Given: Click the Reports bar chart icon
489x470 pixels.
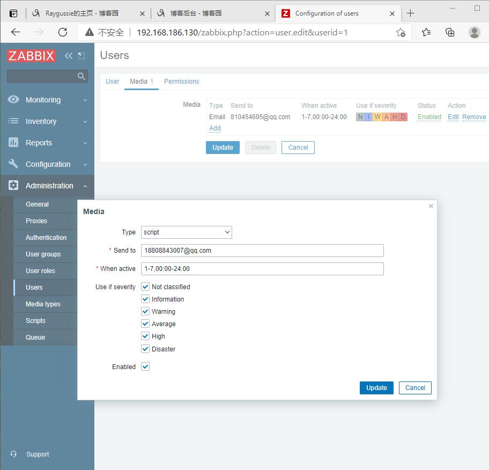Looking at the screenshot, I should point(13,142).
